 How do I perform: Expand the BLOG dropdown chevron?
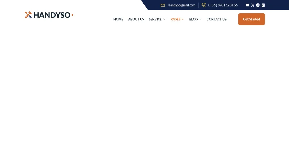coord(200,19)
